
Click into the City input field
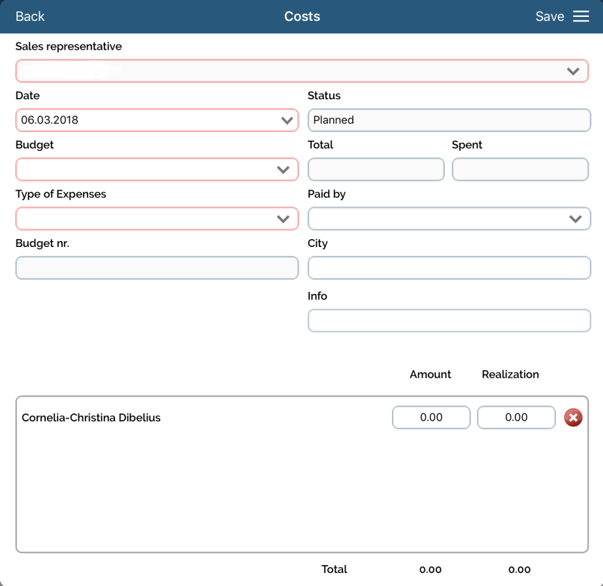(449, 268)
